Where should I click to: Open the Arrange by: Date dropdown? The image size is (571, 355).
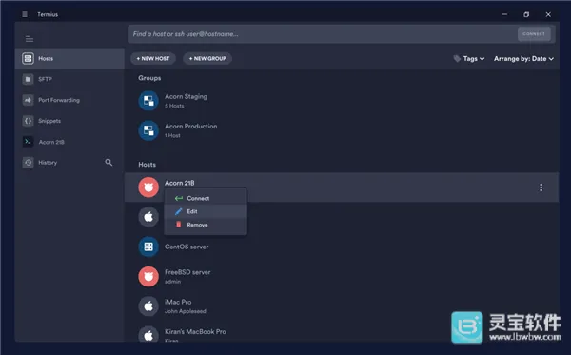click(523, 59)
